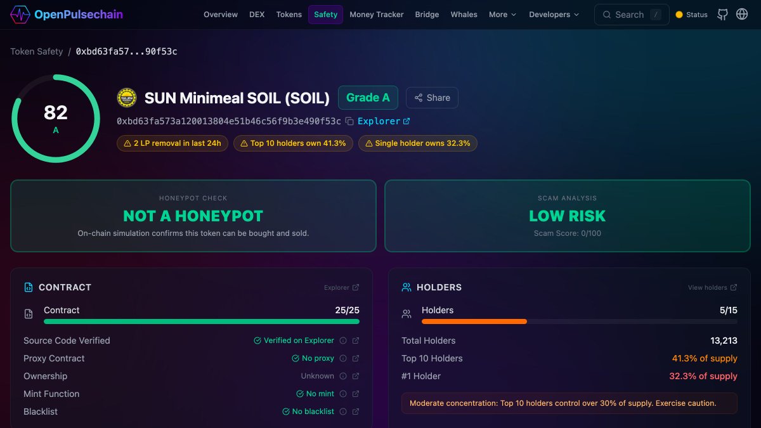Click the orange Holders 5/15 progress bar
This screenshot has width=761, height=428.
474,321
